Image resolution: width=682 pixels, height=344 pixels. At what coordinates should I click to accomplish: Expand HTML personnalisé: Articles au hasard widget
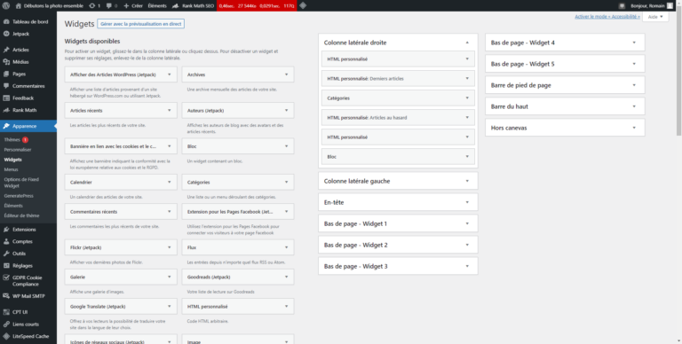point(467,118)
